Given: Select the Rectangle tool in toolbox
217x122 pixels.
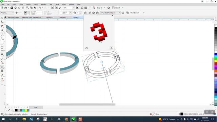Looking at the screenshot, I should tap(2, 42).
